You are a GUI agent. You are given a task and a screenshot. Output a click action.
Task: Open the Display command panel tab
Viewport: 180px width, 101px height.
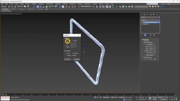coord(154,15)
